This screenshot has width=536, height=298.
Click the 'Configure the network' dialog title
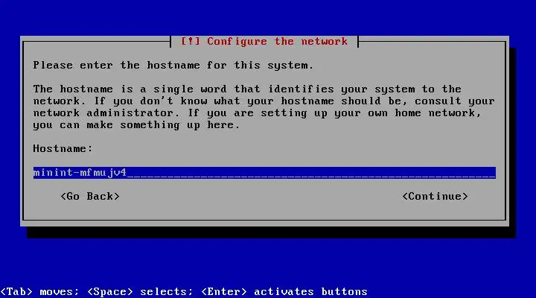(264, 42)
